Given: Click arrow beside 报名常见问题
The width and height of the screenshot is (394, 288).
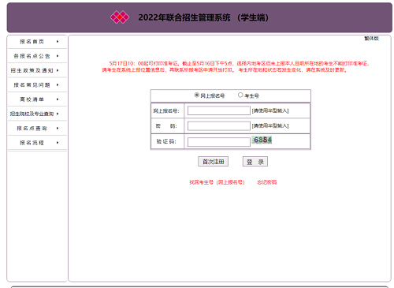Looking at the screenshot, I should tap(58, 85).
